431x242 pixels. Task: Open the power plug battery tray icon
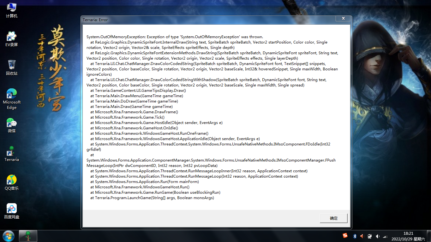click(369, 236)
